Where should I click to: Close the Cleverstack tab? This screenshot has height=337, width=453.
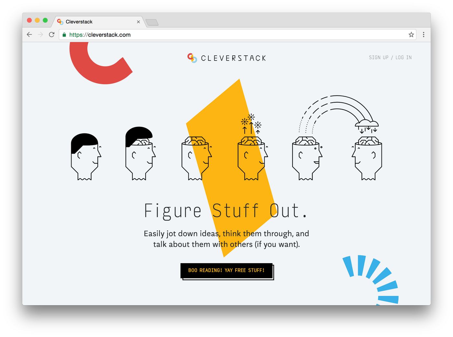[x=138, y=22]
